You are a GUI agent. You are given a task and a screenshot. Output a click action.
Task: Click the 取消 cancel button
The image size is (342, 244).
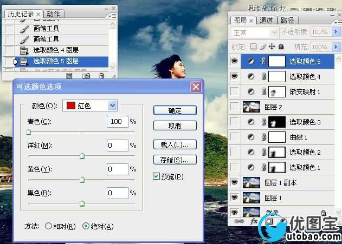click(175, 126)
